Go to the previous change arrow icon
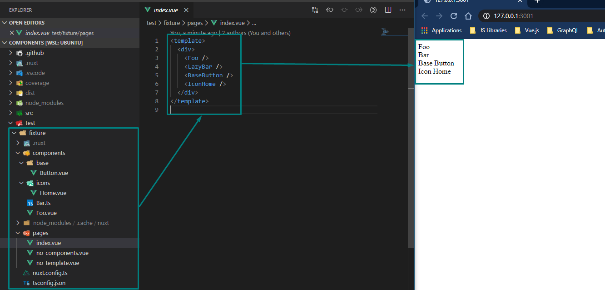This screenshot has height=290, width=605. (330, 10)
